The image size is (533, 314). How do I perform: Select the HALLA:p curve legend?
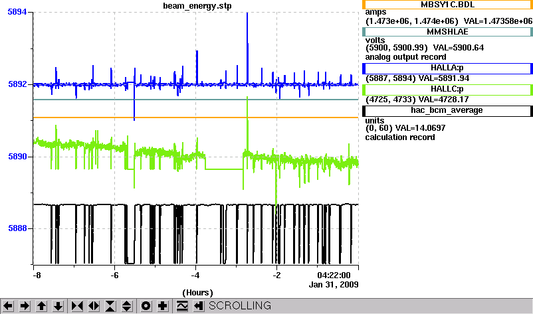click(447, 68)
